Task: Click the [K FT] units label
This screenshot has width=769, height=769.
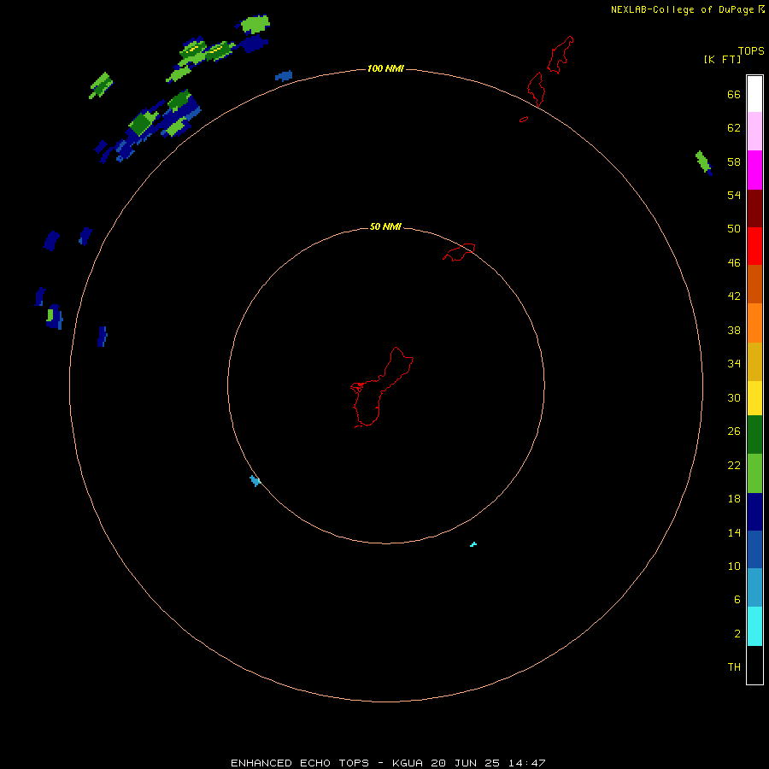Action: 722,59
